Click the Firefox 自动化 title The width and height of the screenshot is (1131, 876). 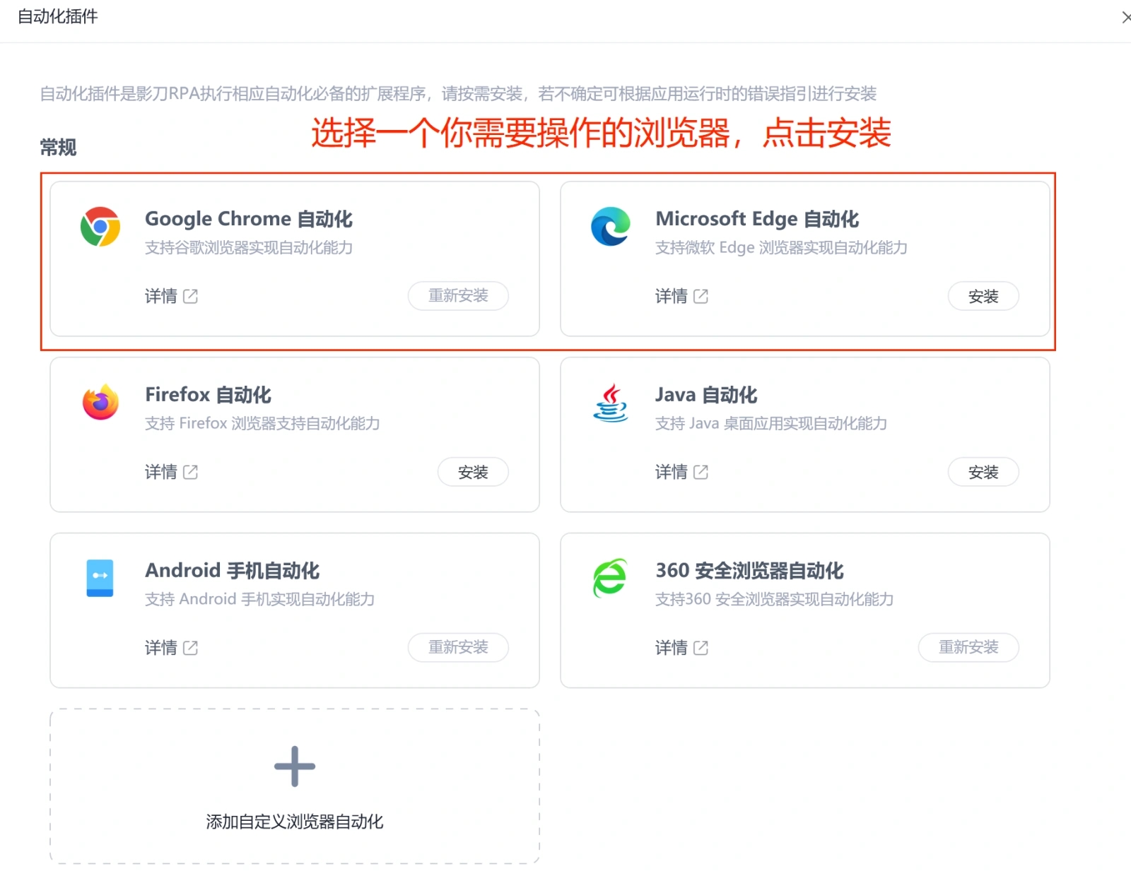tap(209, 395)
